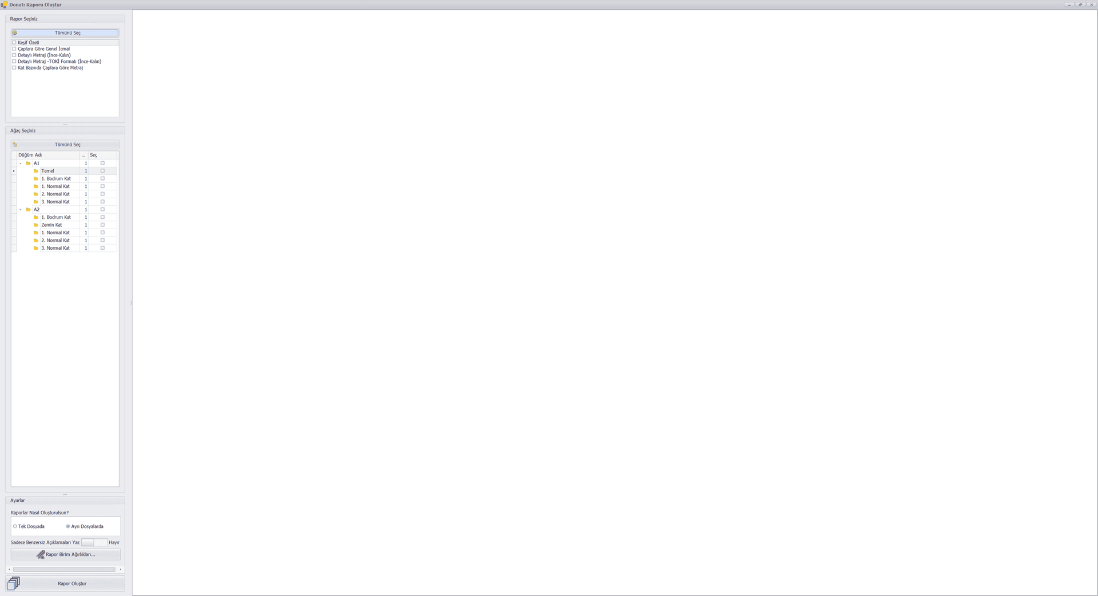Click the A1 folder icon
This screenshot has width=1098, height=596.
[28, 163]
